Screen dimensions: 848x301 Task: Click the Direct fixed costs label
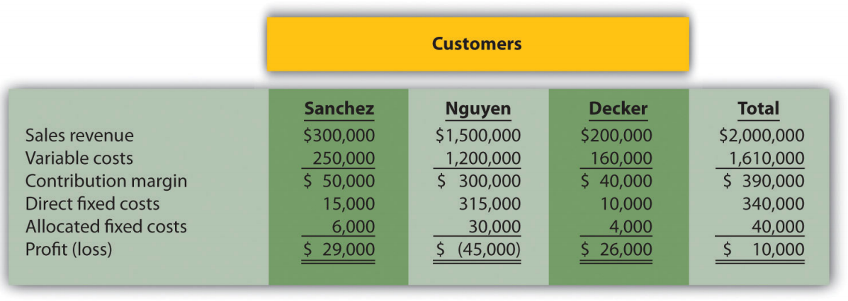click(93, 204)
